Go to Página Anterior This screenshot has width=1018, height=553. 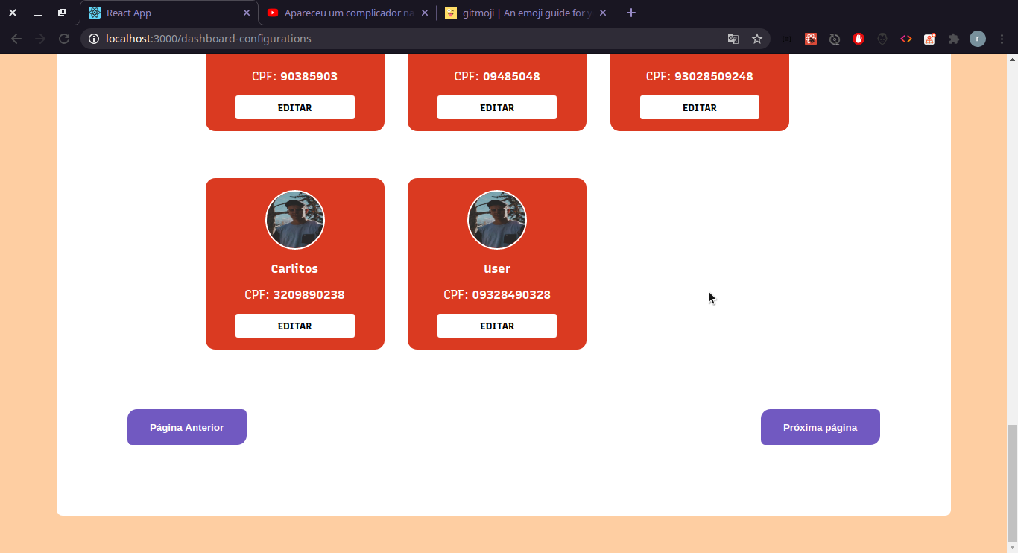pyautogui.click(x=187, y=427)
